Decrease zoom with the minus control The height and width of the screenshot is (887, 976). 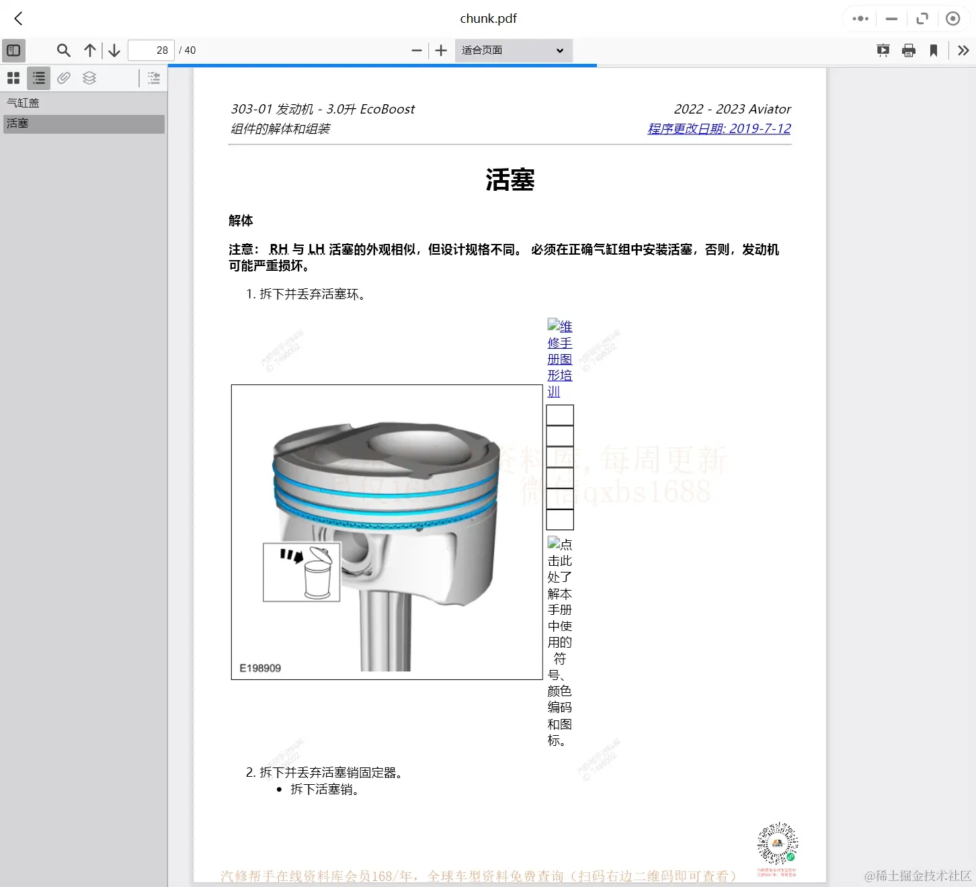(x=417, y=50)
